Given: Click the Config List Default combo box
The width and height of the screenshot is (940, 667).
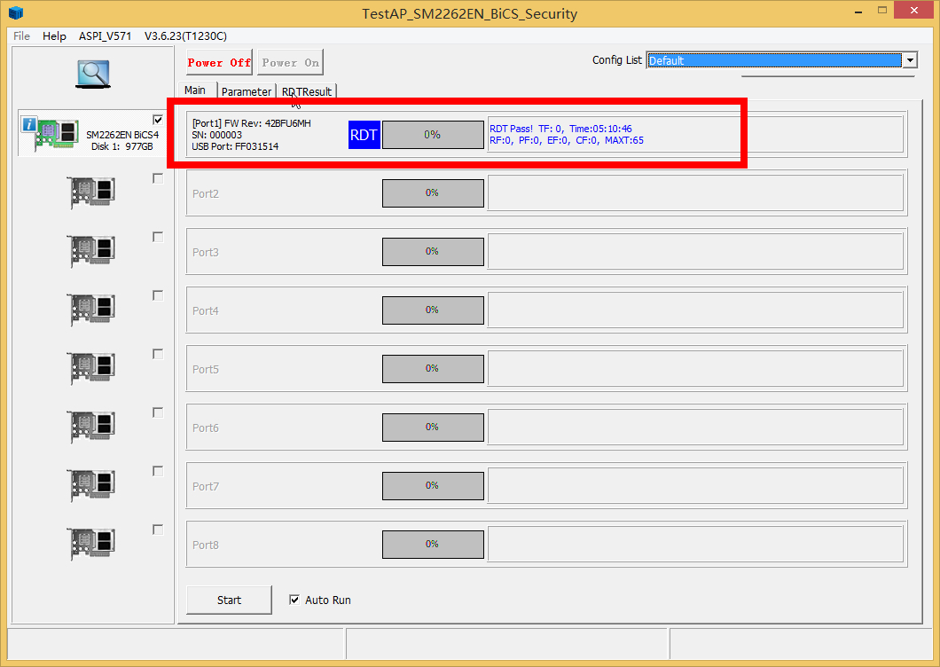Looking at the screenshot, I should [773, 60].
